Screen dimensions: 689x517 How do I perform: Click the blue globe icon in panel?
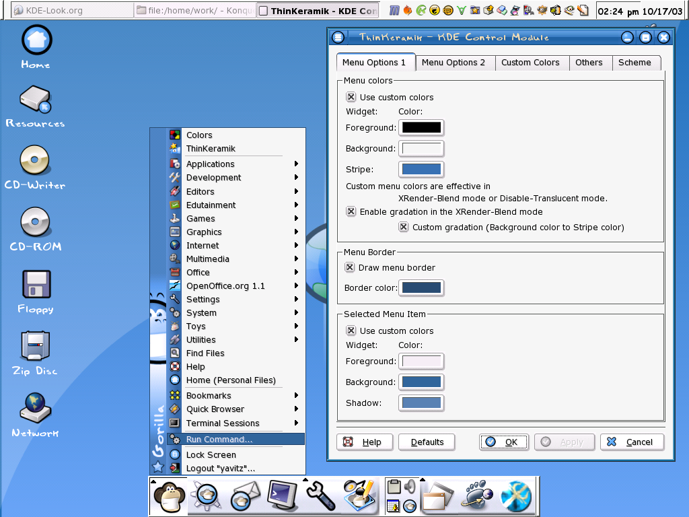pos(516,497)
